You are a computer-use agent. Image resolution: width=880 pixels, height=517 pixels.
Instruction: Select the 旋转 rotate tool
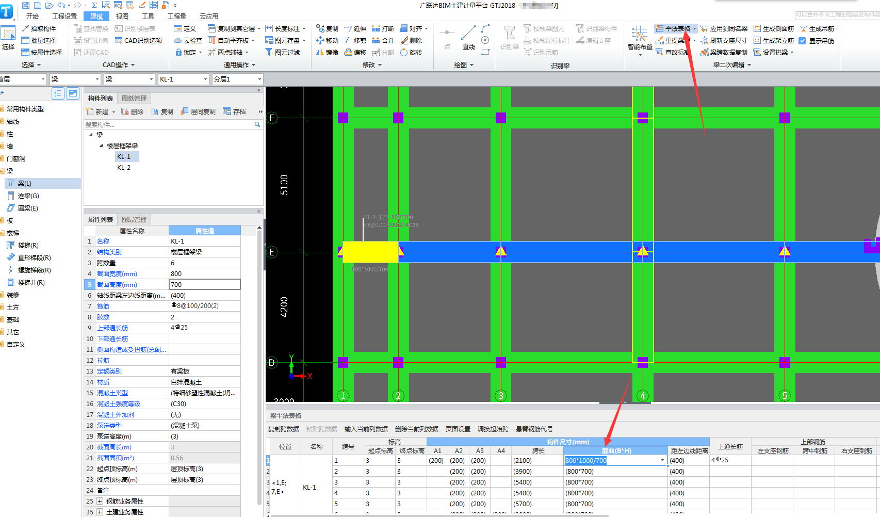(x=411, y=52)
